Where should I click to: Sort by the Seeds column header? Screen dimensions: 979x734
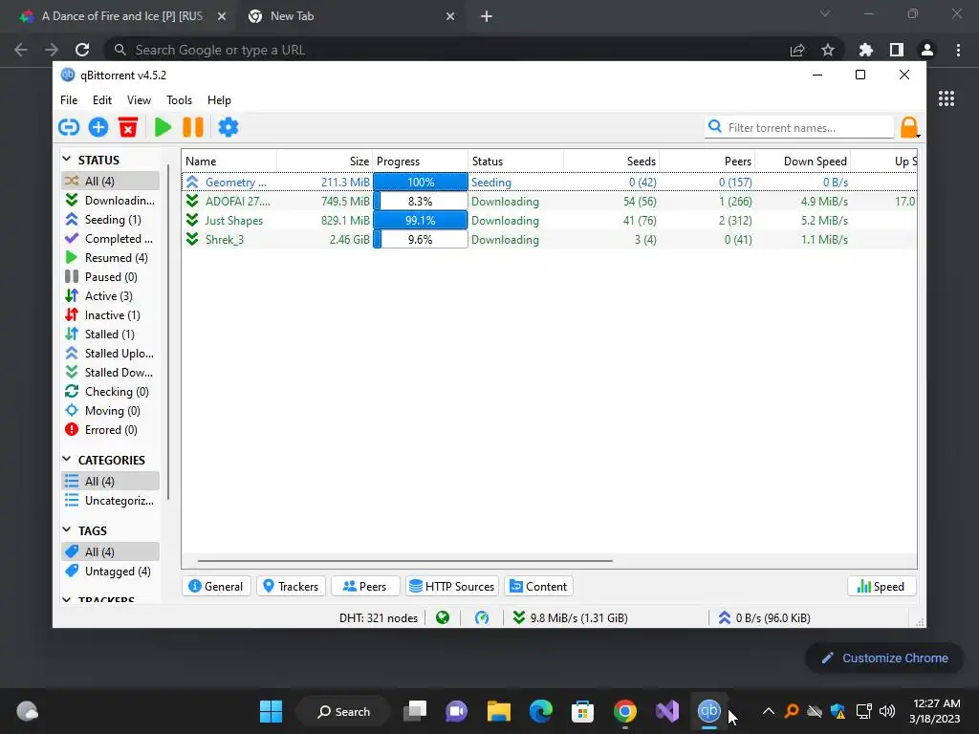coord(612,161)
